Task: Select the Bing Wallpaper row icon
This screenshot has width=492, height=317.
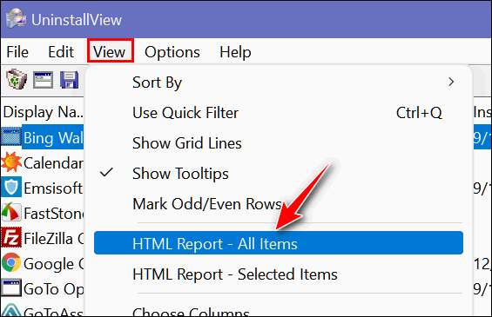Action: click(x=11, y=137)
